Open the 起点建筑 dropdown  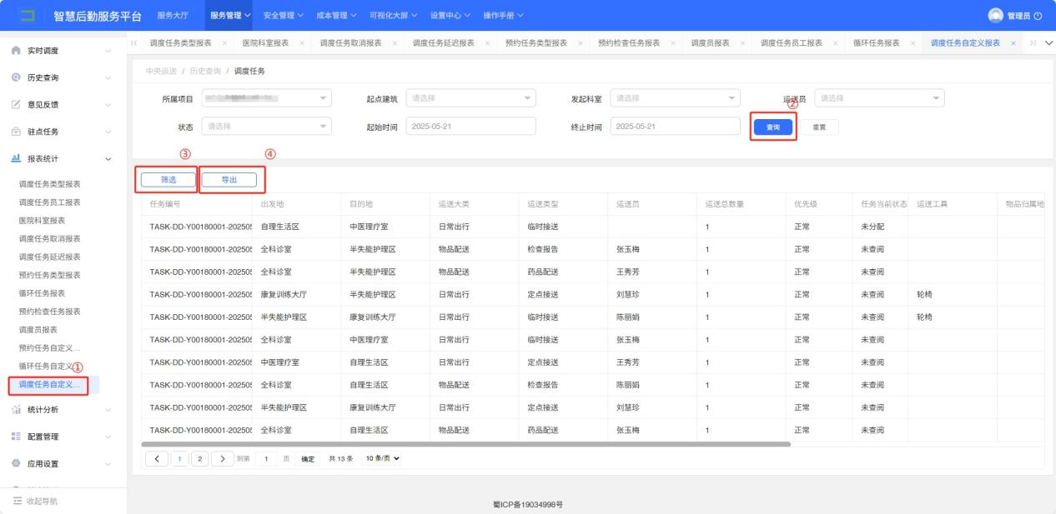(470, 98)
